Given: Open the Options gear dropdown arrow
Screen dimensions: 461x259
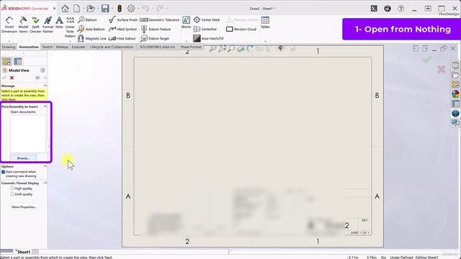Looking at the screenshot, I should click(x=138, y=9).
